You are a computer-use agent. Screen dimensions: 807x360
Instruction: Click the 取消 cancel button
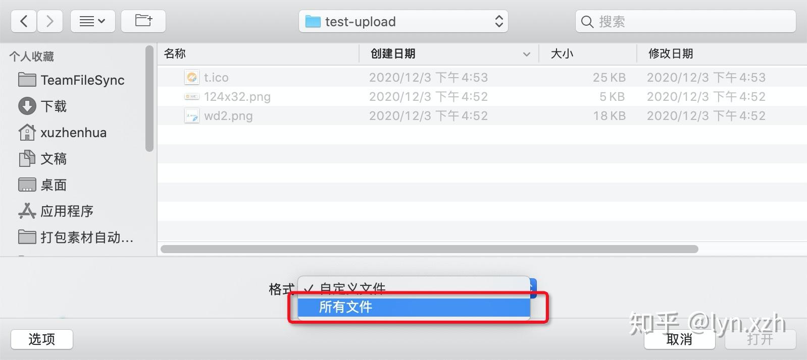coord(679,339)
